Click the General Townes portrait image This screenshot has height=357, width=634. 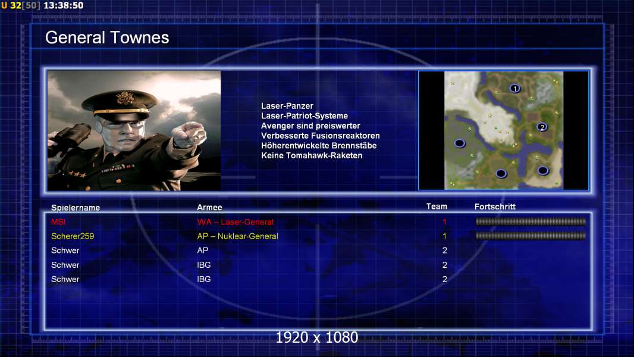[x=134, y=130]
